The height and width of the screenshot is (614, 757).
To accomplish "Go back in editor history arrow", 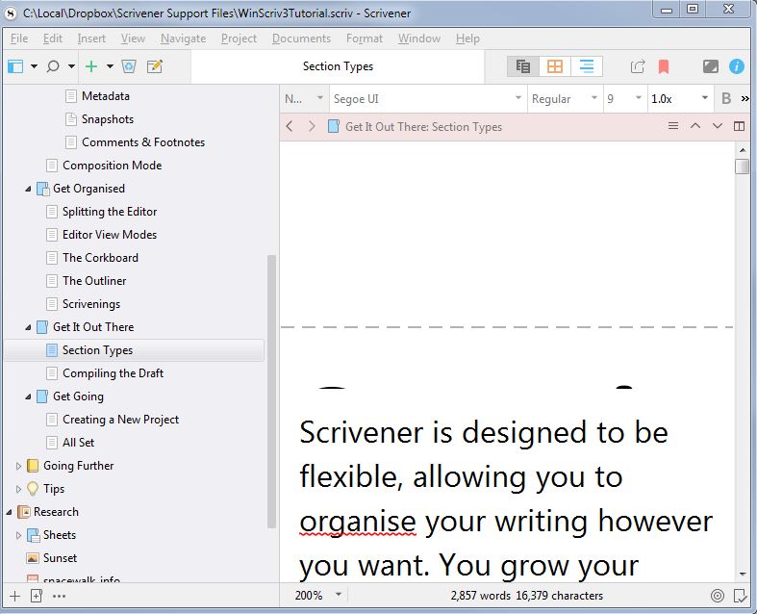I will pyautogui.click(x=290, y=127).
